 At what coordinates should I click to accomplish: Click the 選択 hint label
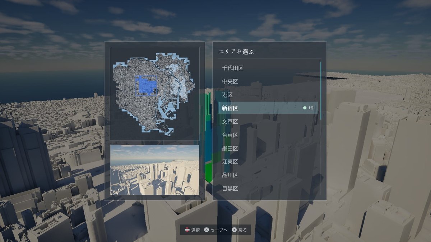pyautogui.click(x=196, y=230)
